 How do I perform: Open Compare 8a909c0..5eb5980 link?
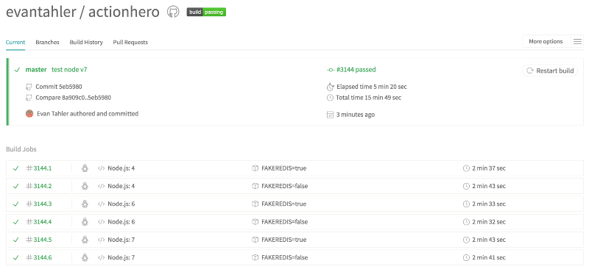[x=73, y=98]
